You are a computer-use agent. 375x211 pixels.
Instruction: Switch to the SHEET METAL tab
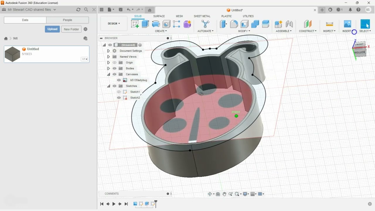202,16
